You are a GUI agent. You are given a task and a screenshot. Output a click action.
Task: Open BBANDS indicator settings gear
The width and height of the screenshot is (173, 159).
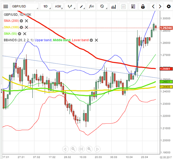tap(91, 40)
